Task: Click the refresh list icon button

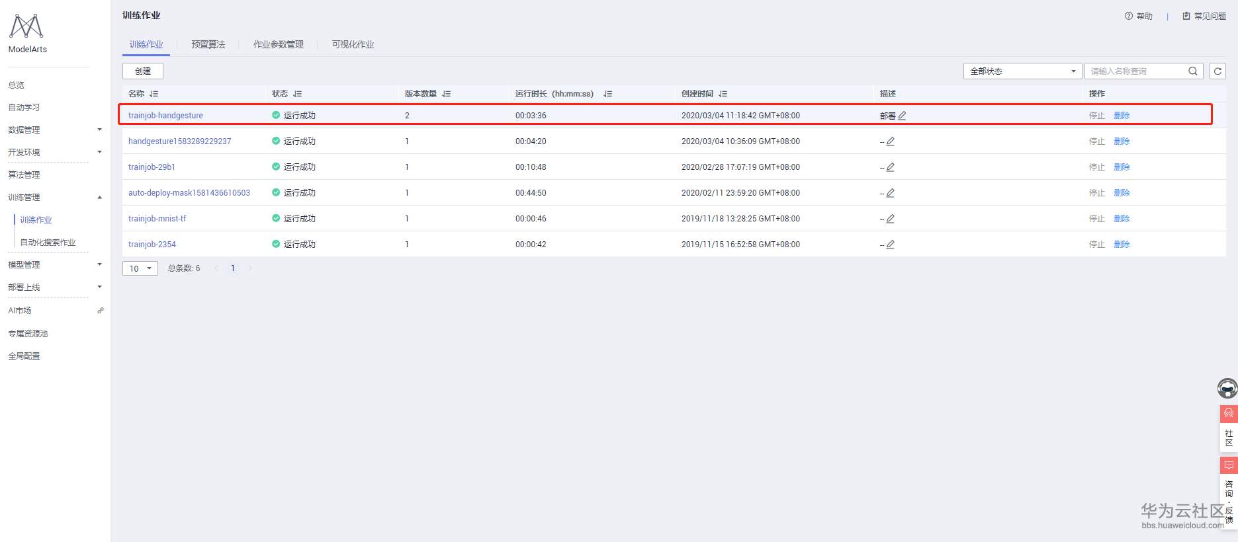Action: point(1217,71)
